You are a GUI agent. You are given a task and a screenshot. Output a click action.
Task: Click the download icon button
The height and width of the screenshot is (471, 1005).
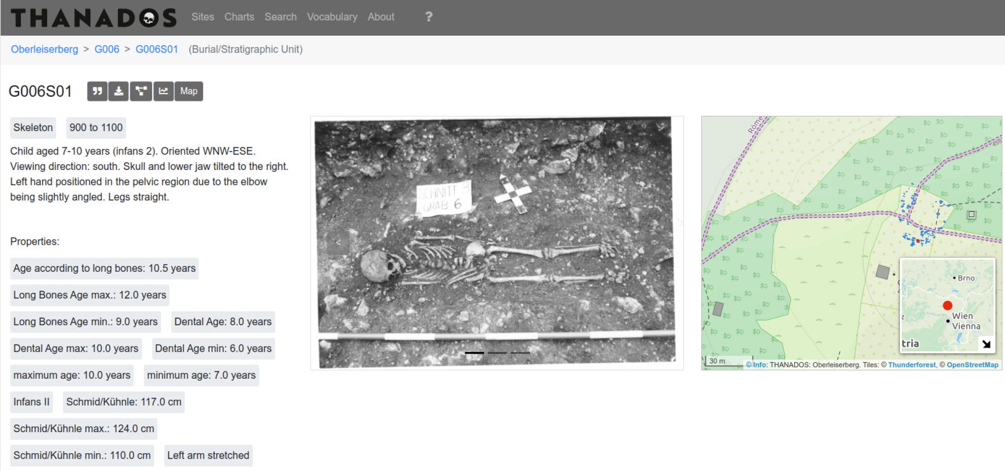[119, 91]
